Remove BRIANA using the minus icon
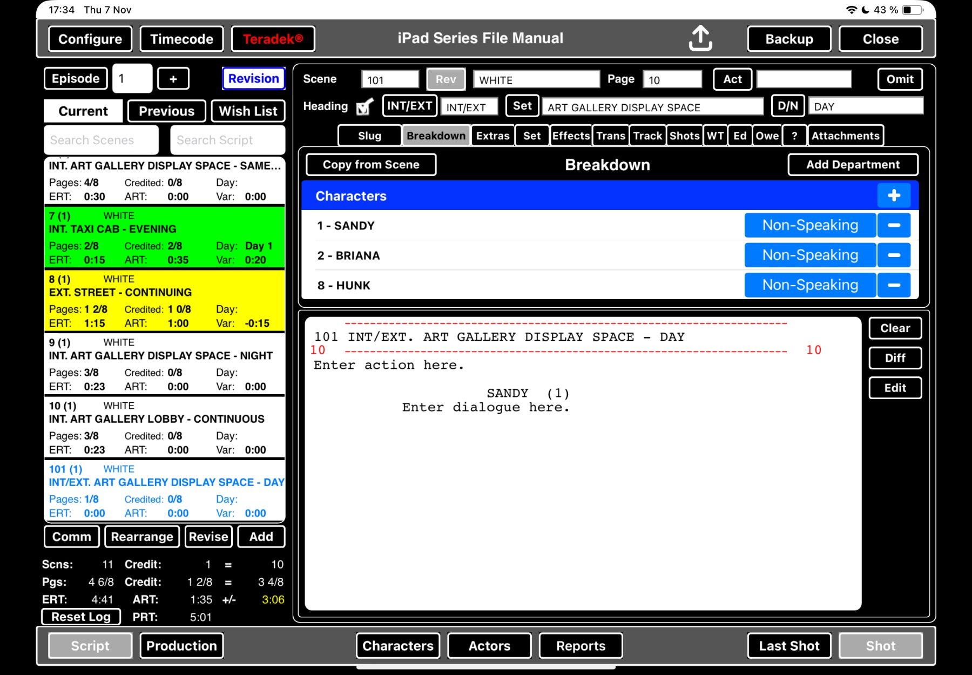The width and height of the screenshot is (972, 675). click(x=894, y=255)
